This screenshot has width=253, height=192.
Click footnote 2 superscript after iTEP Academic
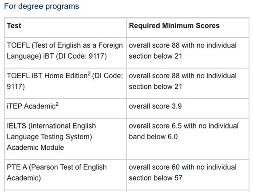tap(57, 104)
